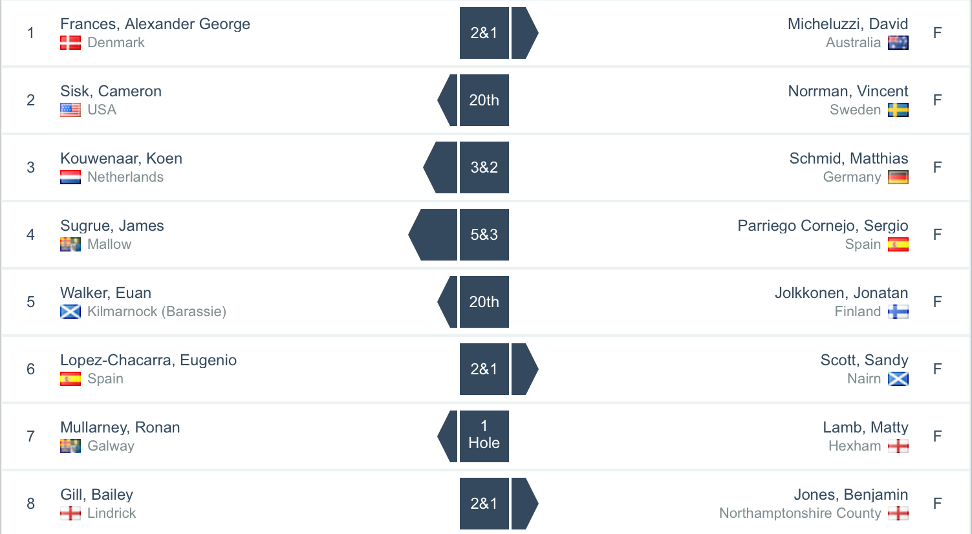Click the England flag next to Lindrick

click(70, 513)
